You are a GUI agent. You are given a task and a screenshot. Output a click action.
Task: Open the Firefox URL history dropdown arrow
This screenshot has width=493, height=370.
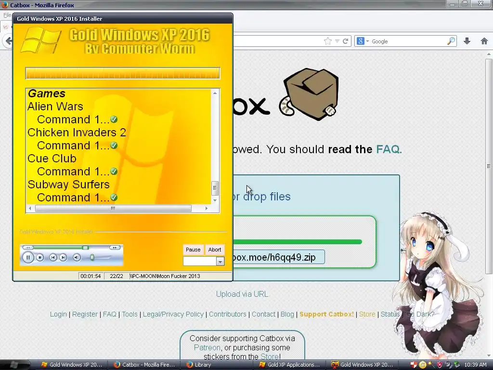(337, 41)
